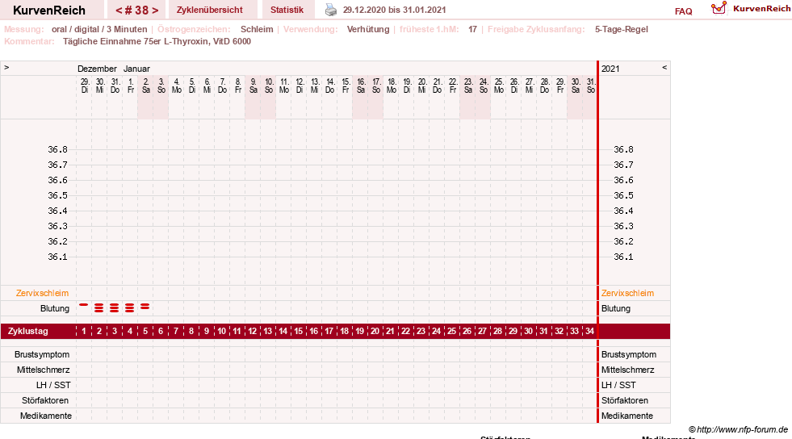Click measurement text oral / digital / 3 Minuten
This screenshot has width=792, height=439.
point(99,29)
